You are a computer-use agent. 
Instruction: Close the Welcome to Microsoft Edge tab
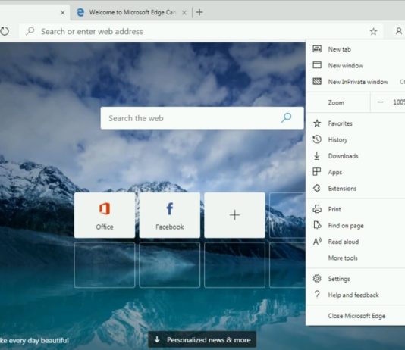coord(184,12)
